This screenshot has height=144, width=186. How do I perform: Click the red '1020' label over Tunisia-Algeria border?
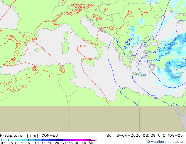click(53, 76)
